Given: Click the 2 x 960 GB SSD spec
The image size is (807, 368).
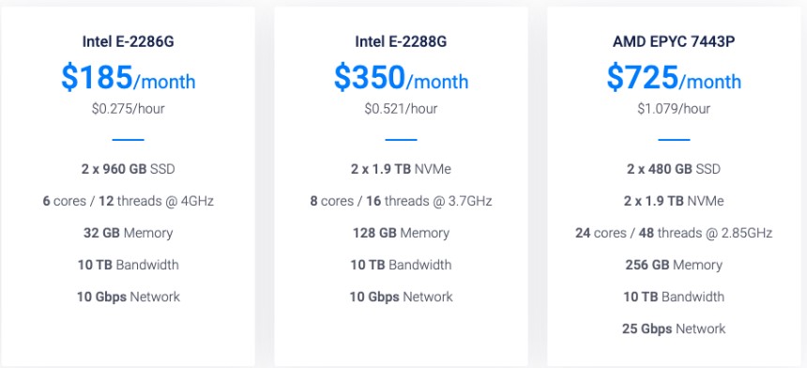Looking at the screenshot, I should 129,169.
